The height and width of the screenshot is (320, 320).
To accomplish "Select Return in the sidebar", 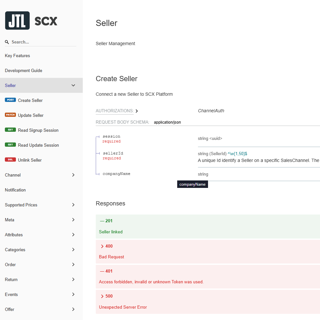I will [x=11, y=279].
